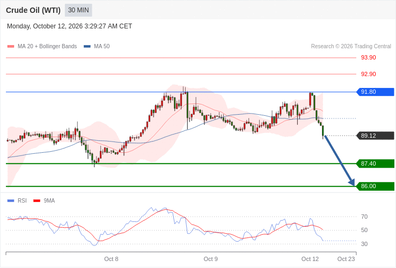Click the date line 'Monday, October 12, 2026 3:29:27 AM CET'
This screenshot has height=268, width=396.
(69, 26)
